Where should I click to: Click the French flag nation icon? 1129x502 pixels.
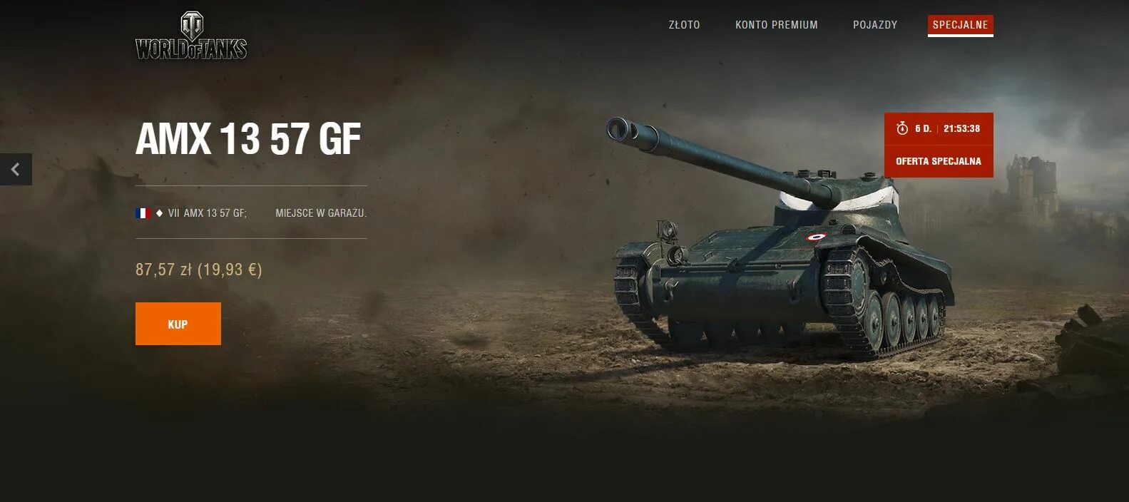click(143, 213)
